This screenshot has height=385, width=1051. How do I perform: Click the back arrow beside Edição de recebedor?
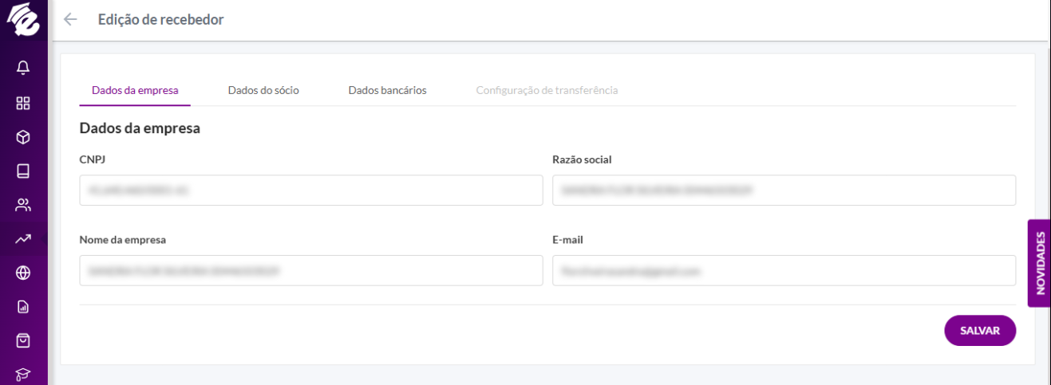coord(70,20)
